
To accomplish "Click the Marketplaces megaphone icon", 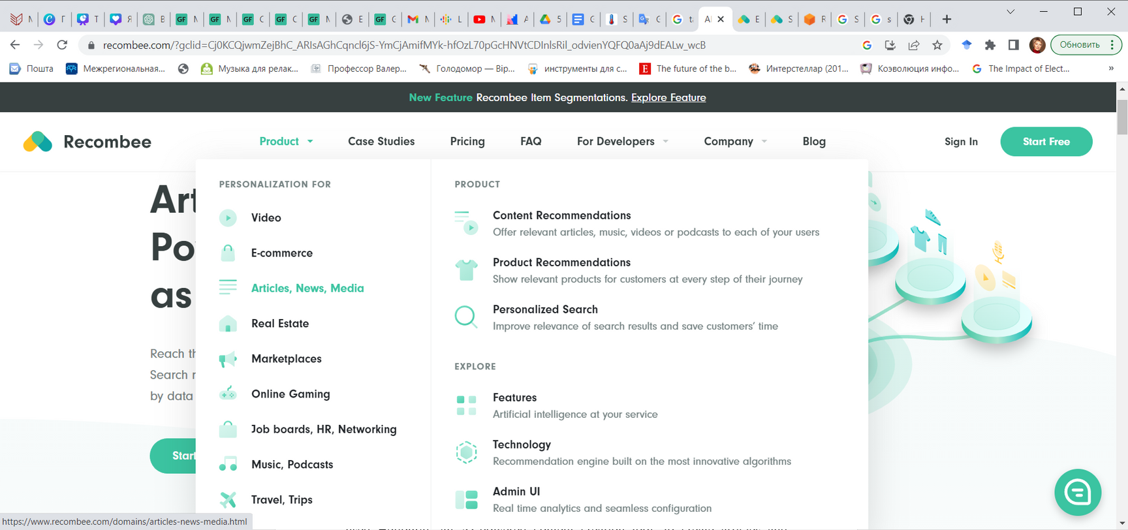I will click(x=228, y=358).
